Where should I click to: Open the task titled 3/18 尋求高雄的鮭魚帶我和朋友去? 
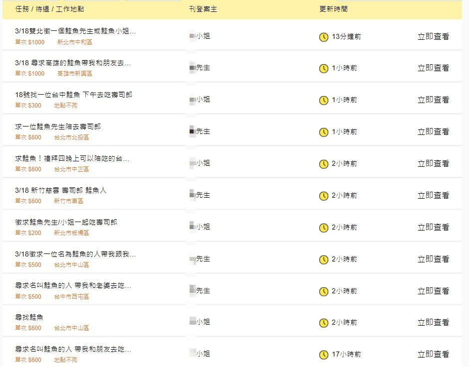(x=73, y=63)
